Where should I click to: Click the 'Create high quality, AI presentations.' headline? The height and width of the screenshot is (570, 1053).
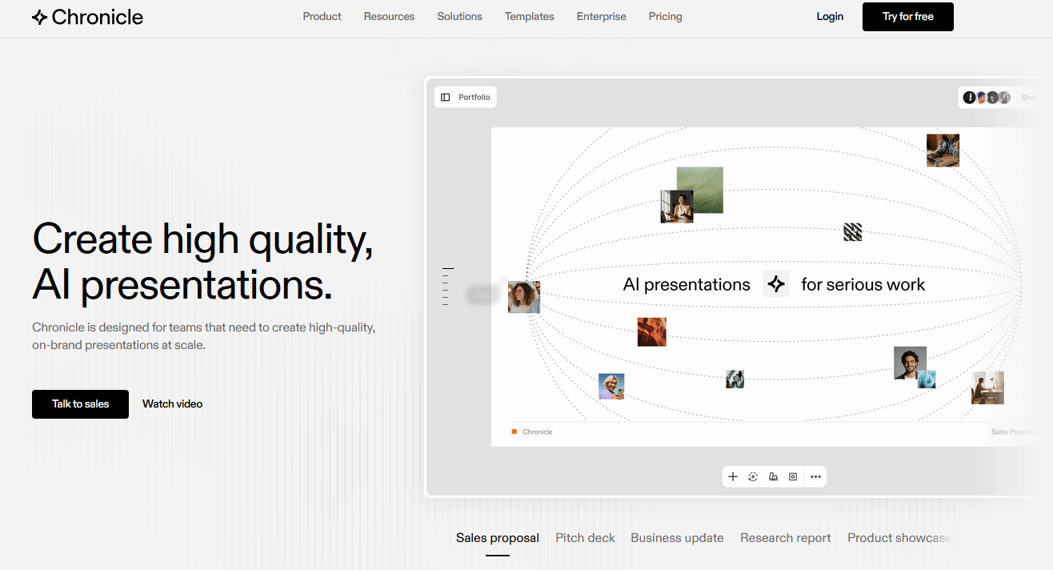[202, 262]
